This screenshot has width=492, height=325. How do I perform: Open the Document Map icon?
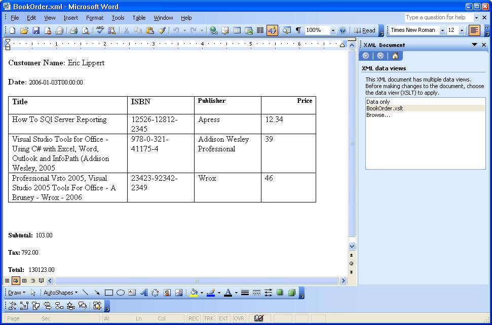286,30
